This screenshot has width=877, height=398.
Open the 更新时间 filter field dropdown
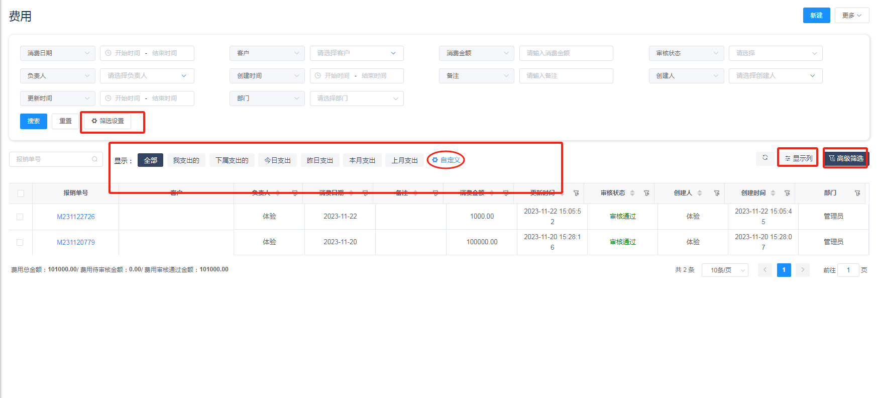pos(58,98)
